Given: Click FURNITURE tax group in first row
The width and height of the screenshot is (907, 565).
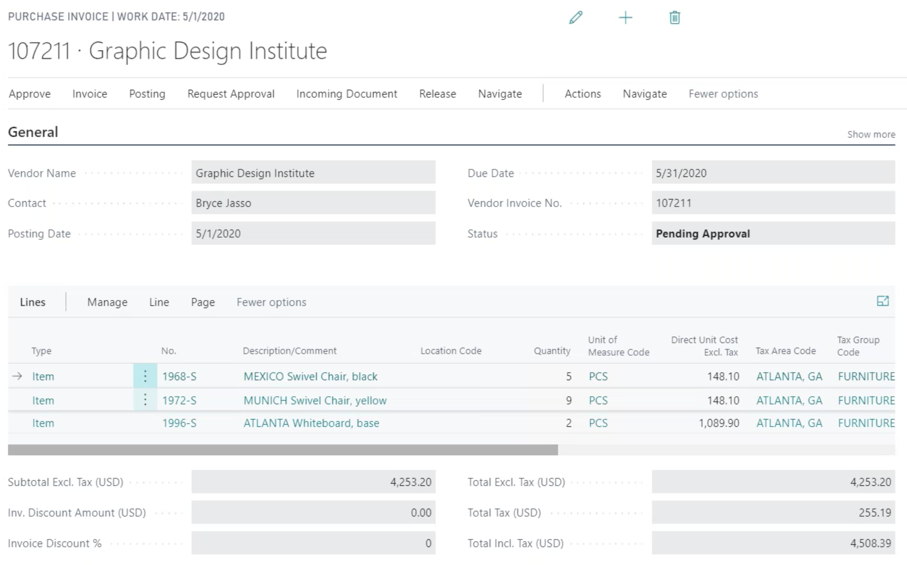Looking at the screenshot, I should coord(866,376).
